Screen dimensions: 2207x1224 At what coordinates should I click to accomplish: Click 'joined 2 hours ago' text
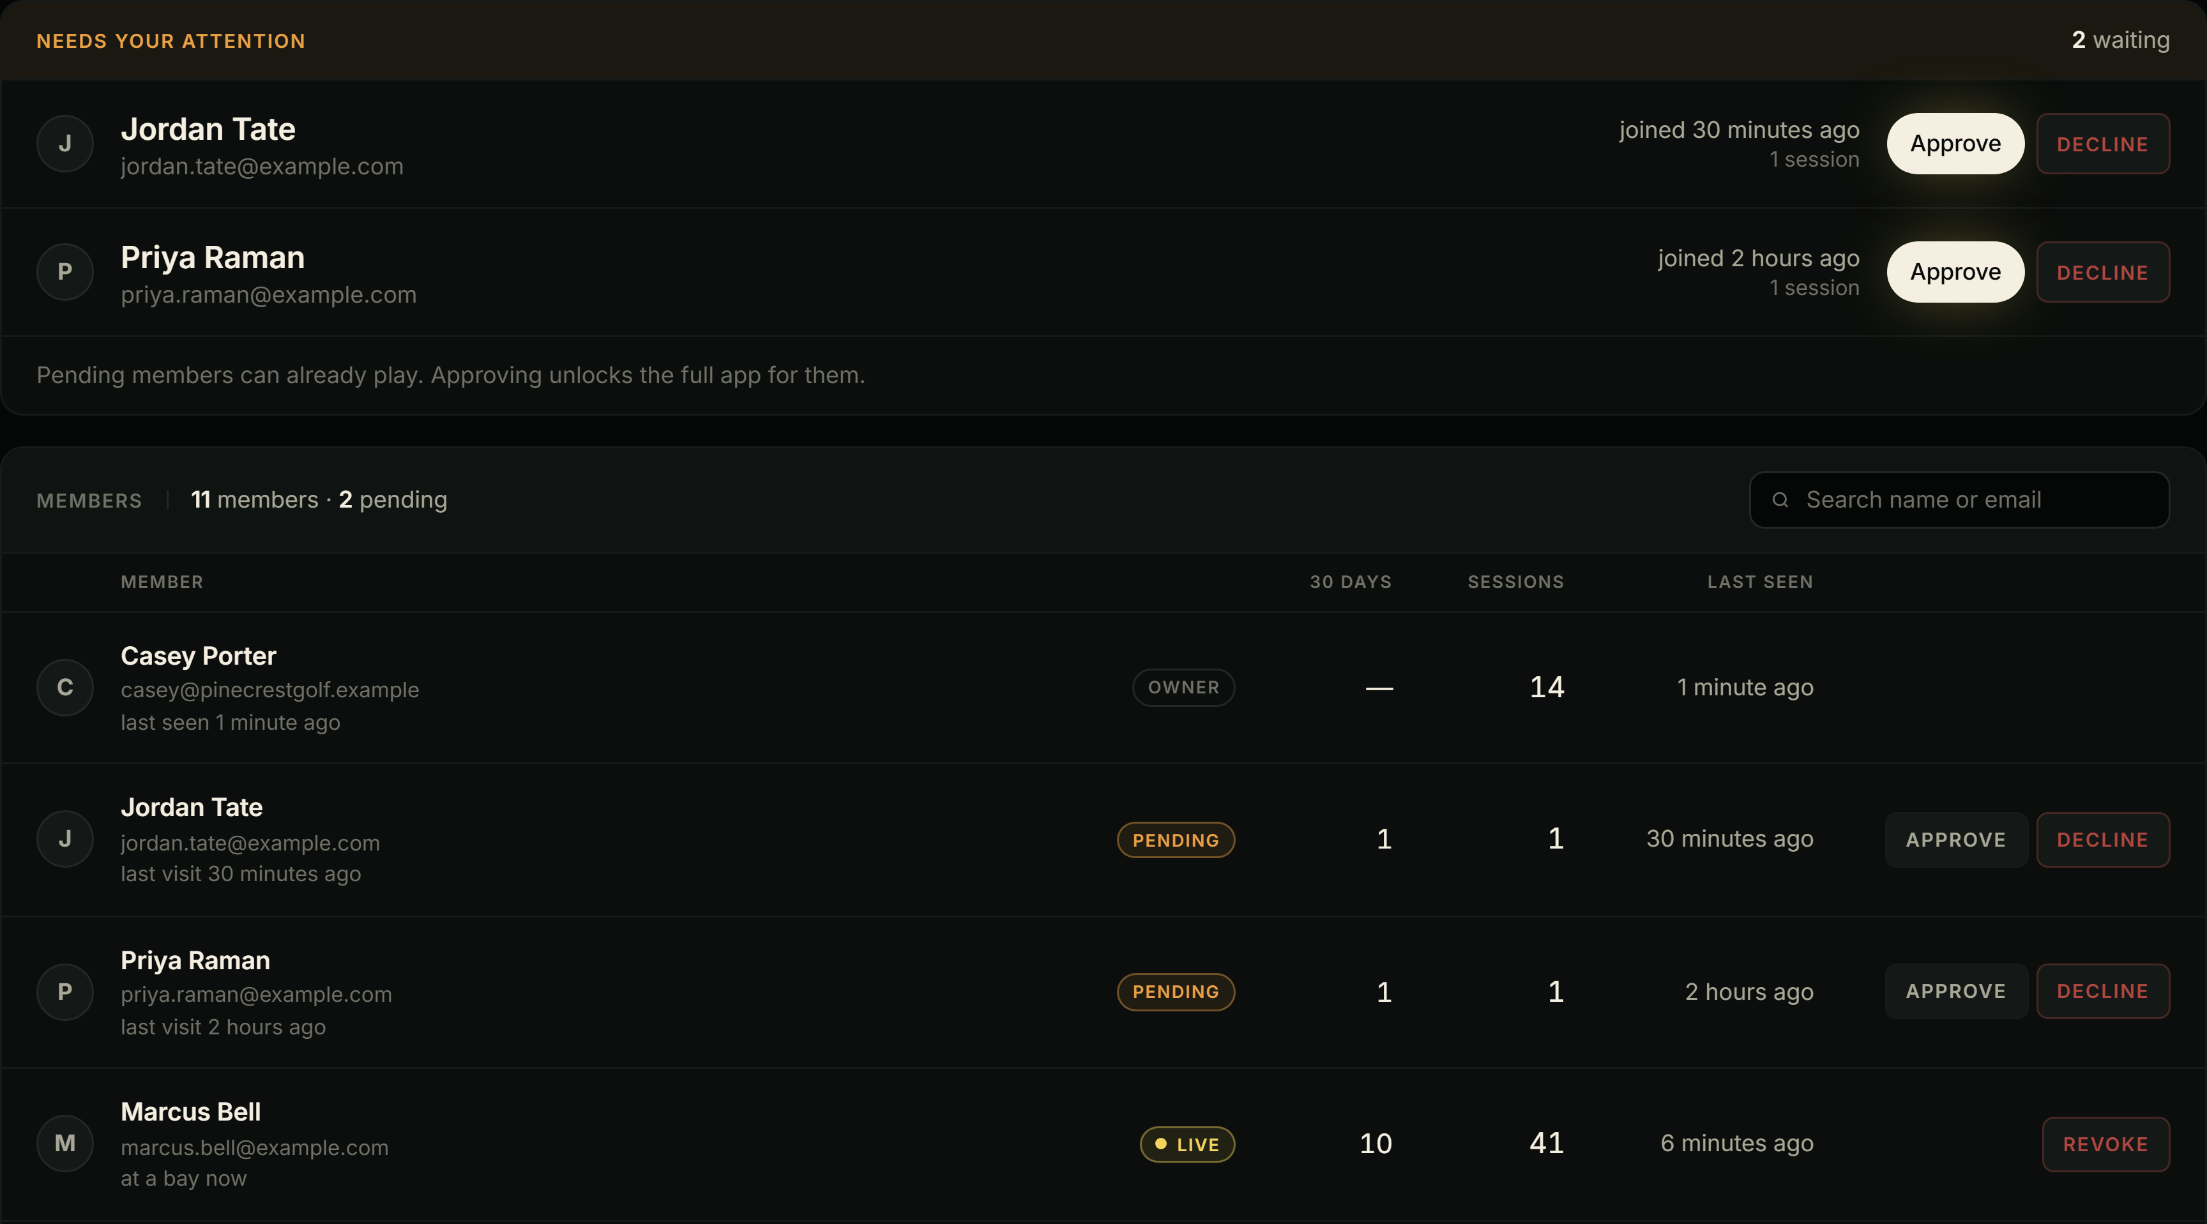(1758, 259)
